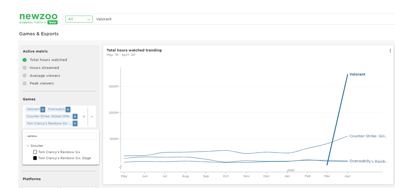
Task: Click the 200M axis label
Action: point(113,112)
